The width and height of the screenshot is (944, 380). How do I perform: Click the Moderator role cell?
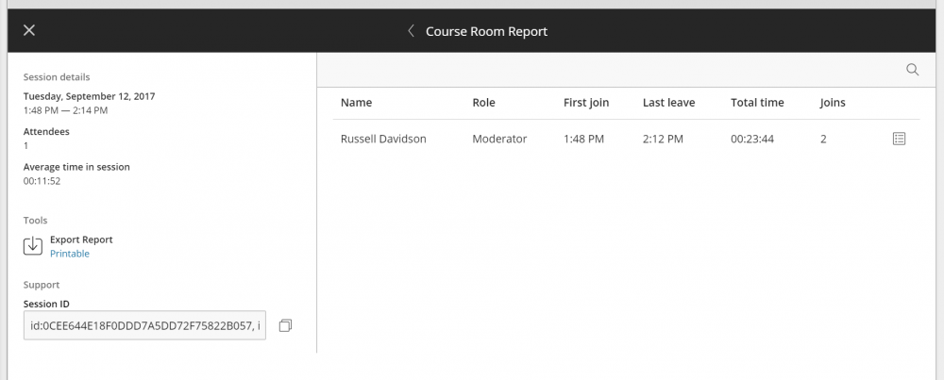pos(499,139)
